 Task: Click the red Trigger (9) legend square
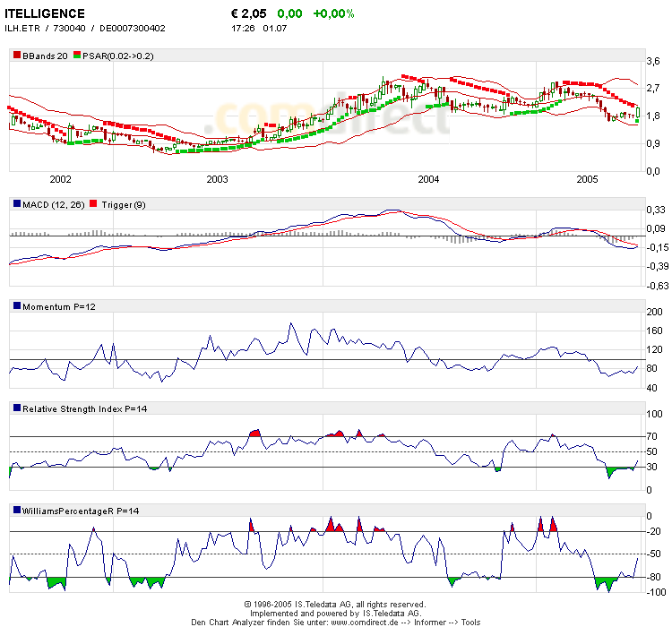93,205
